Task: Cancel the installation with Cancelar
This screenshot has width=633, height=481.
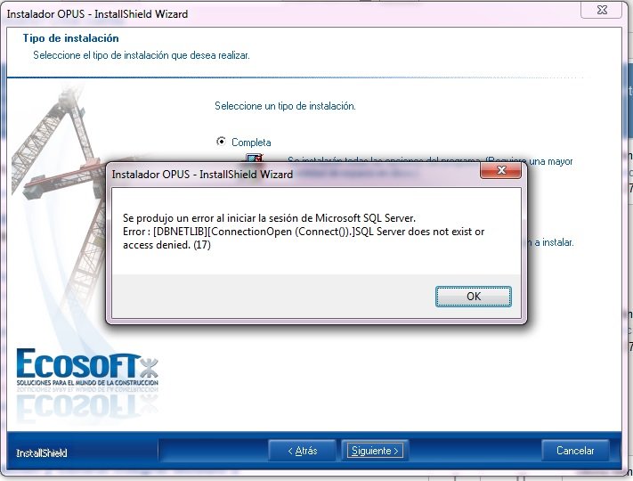Action: tap(575, 451)
